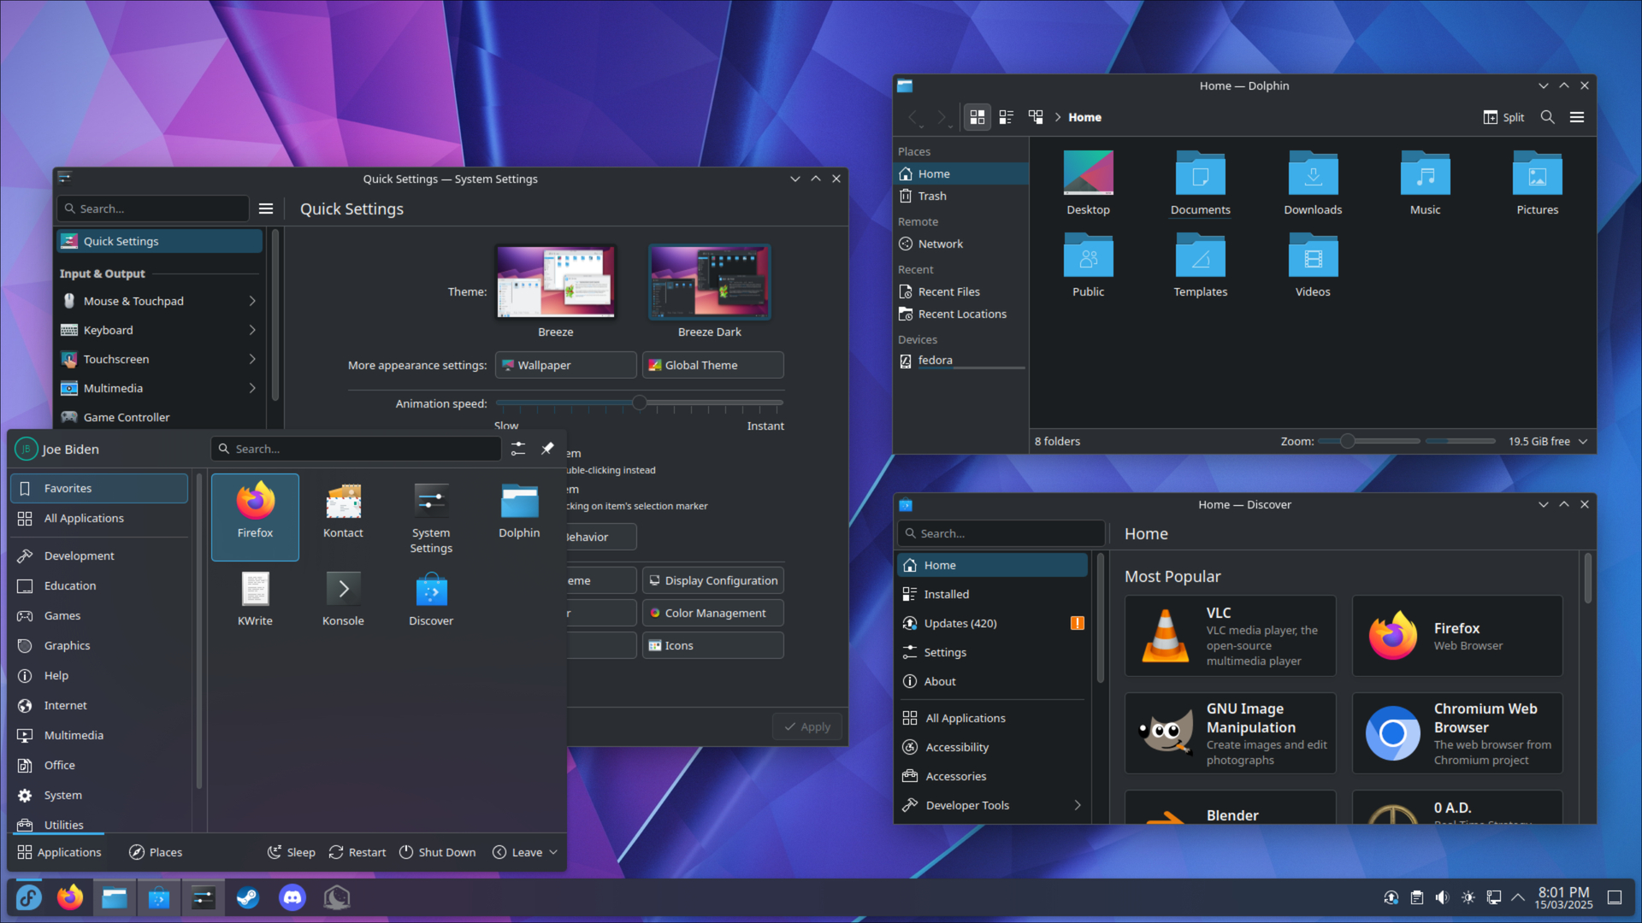The image size is (1642, 923).
Task: Expand Developer Tools category in Discover
Action: [992, 805]
